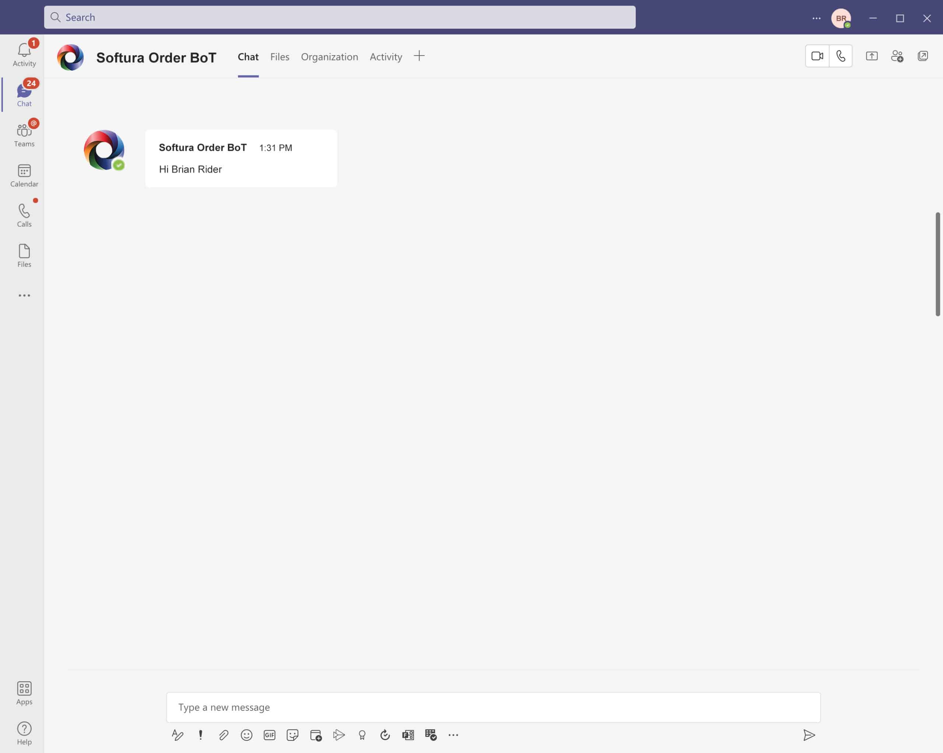943x753 pixels.
Task: Click the more options ellipsis top-right
Action: pyautogui.click(x=817, y=17)
